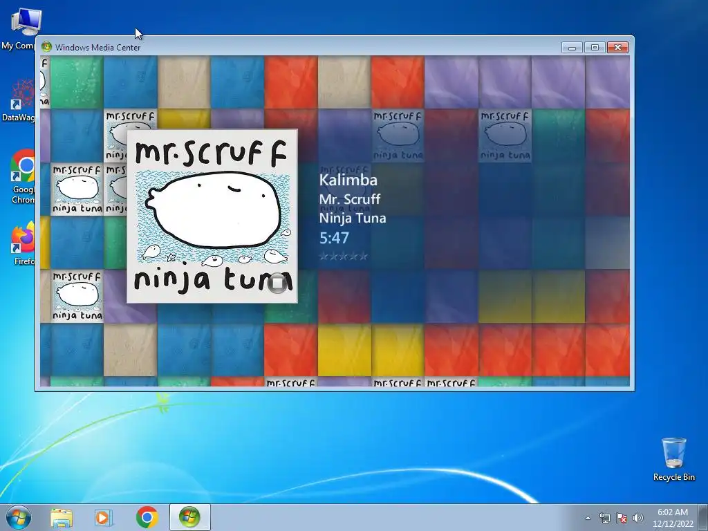The image size is (708, 531).
Task: Minimize the Windows Media Center window
Action: [x=572, y=48]
